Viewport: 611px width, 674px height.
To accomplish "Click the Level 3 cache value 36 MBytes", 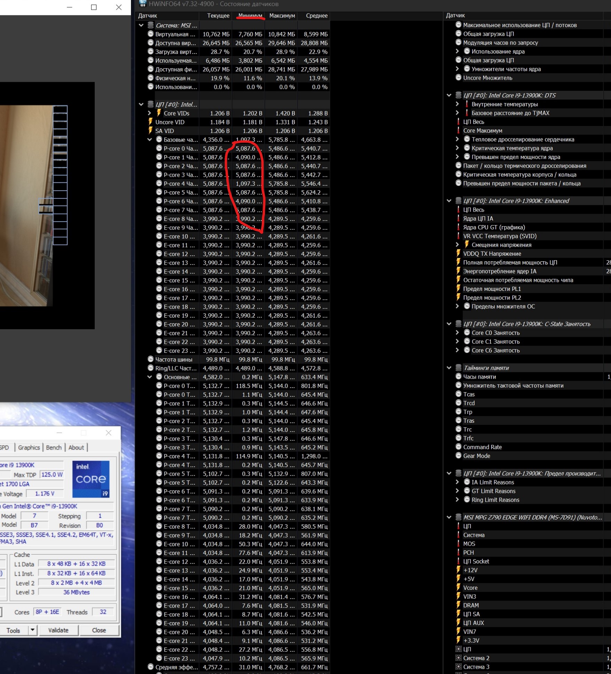I will pos(77,592).
